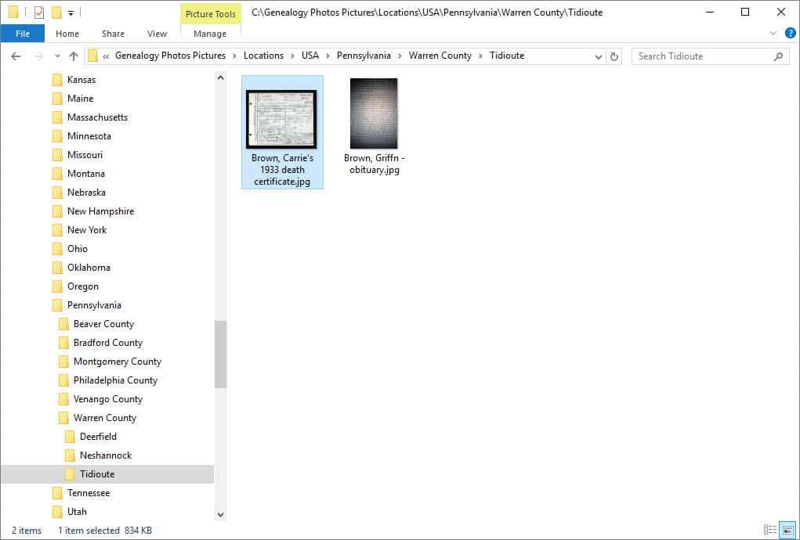
Task: Select the Oklahoma folder in tree
Action: [89, 268]
